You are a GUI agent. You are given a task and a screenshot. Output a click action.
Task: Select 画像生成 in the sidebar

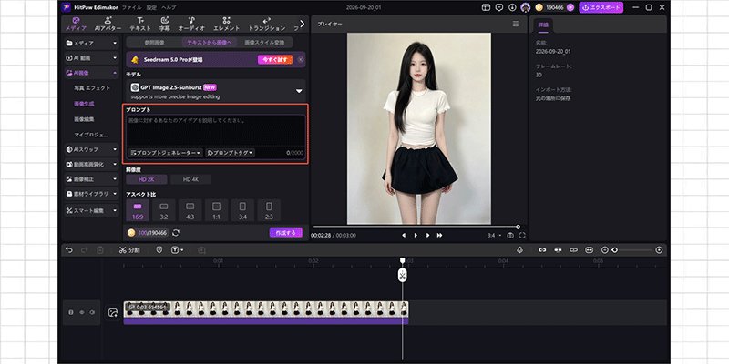(84, 104)
